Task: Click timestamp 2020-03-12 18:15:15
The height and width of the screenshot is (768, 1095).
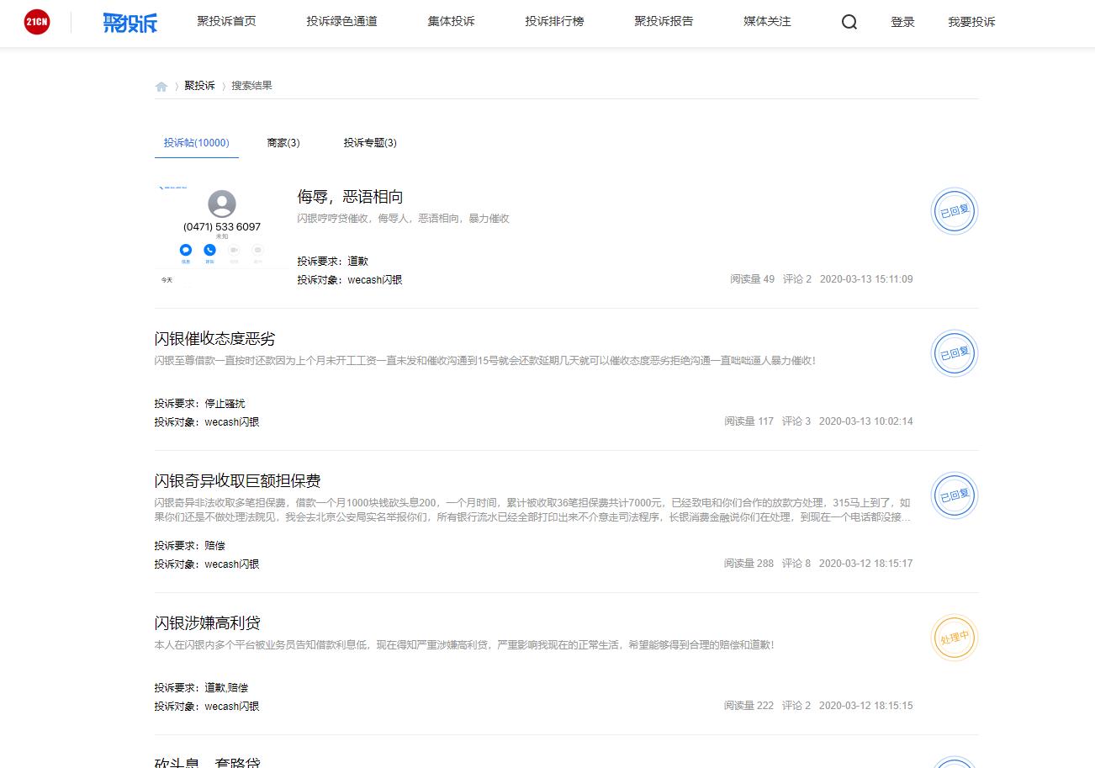Action: point(865,706)
